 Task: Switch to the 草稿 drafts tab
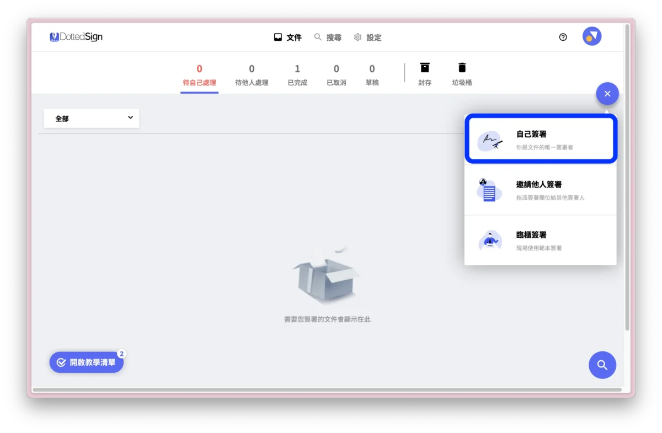[372, 74]
